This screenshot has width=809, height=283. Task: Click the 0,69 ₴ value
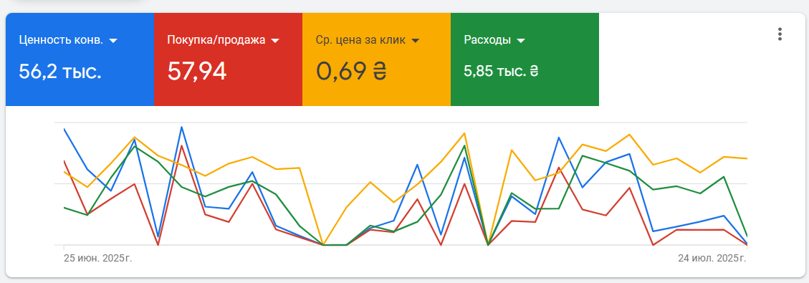(x=351, y=71)
